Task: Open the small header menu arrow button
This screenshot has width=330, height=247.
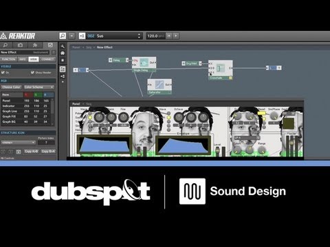Action: point(72,36)
